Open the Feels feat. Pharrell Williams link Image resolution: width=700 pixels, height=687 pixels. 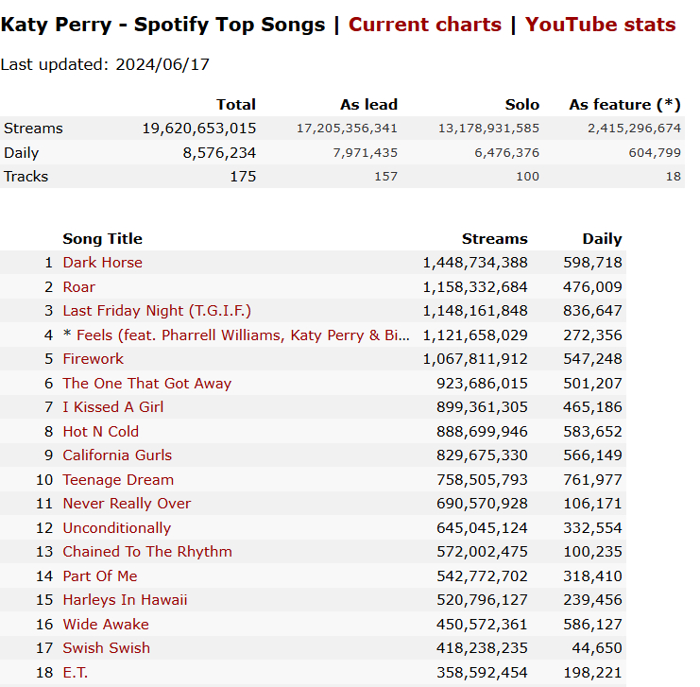[x=243, y=335]
